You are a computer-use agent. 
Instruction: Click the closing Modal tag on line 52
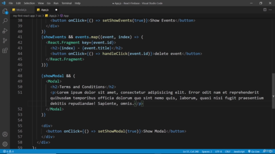tap(55, 109)
